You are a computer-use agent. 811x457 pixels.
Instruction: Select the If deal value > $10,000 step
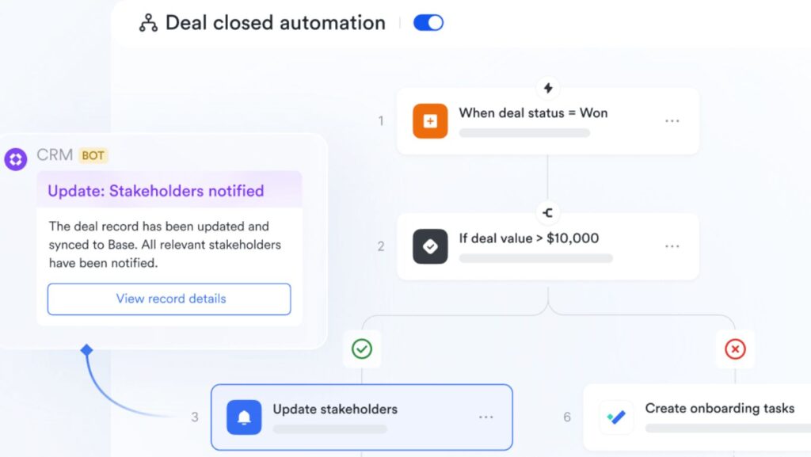coord(546,246)
